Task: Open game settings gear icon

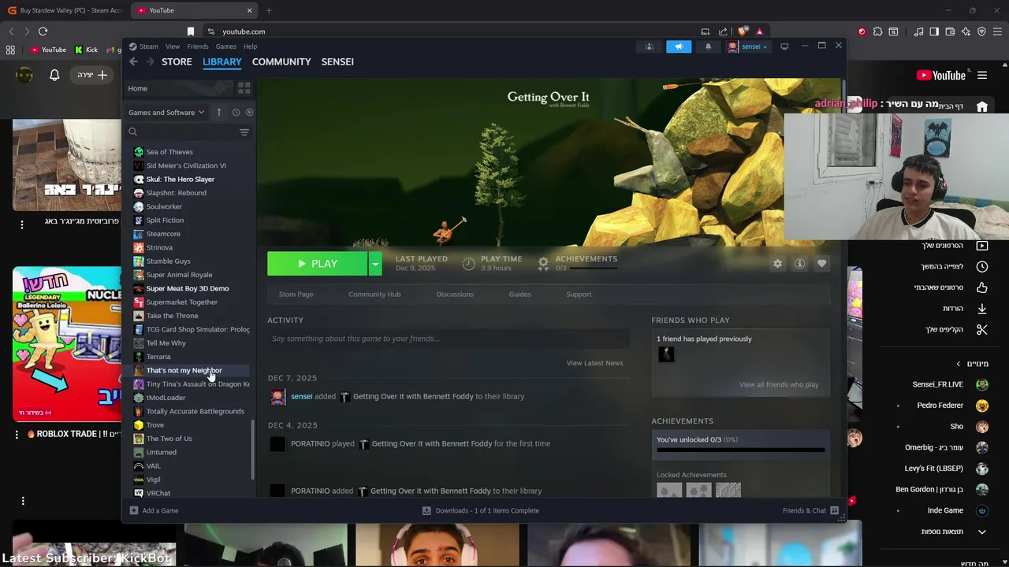Action: [778, 264]
